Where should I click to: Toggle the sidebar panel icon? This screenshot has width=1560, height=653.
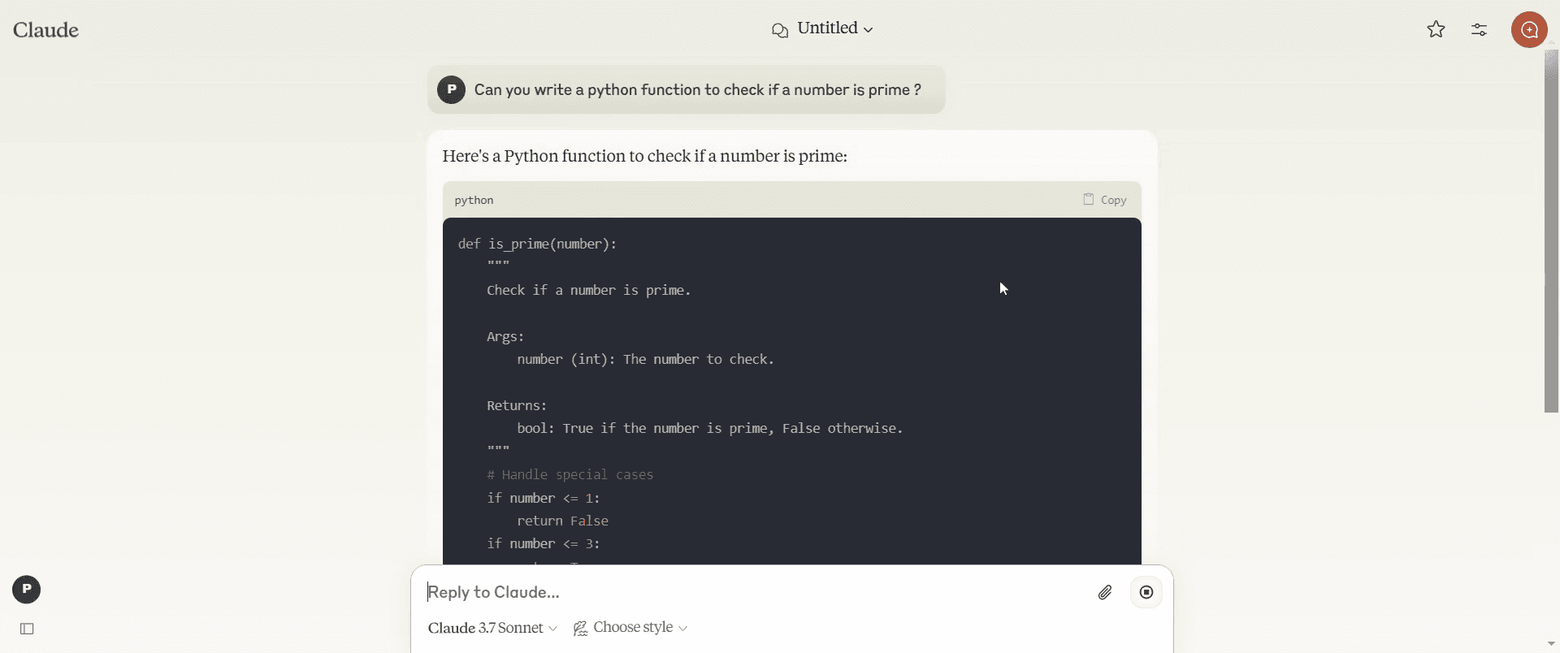coord(27,629)
